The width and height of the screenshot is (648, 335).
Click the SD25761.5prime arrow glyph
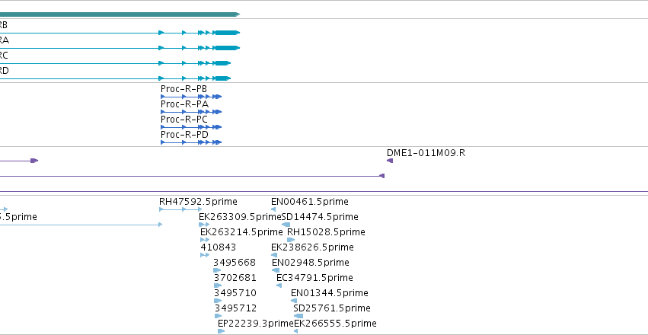(298, 316)
